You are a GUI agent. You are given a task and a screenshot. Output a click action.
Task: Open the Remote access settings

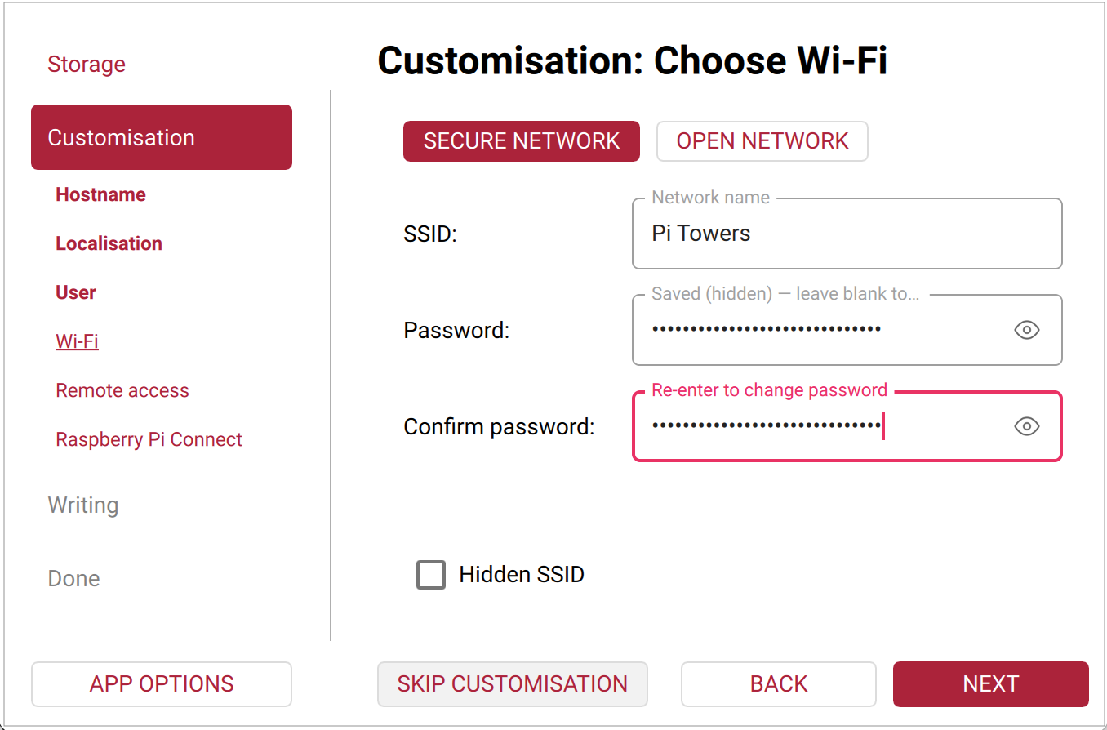(x=122, y=390)
